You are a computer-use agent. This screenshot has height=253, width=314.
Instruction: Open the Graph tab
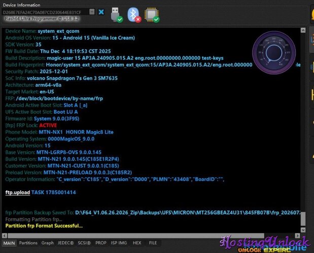click(x=48, y=243)
